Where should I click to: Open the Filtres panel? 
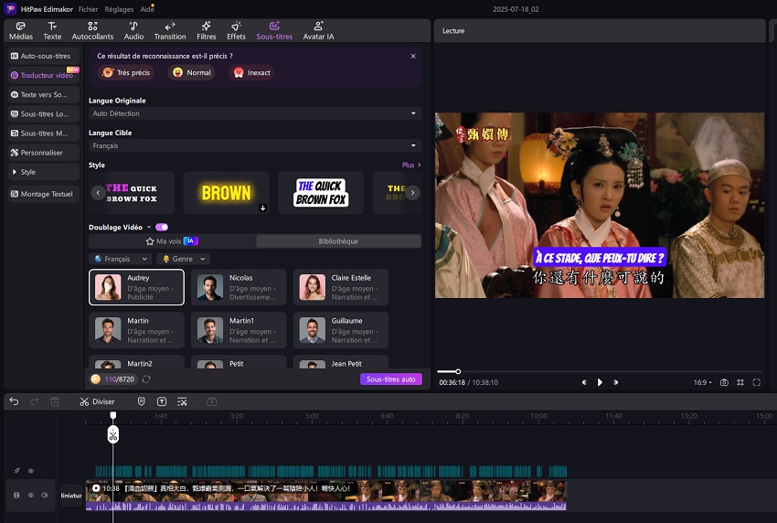(207, 31)
